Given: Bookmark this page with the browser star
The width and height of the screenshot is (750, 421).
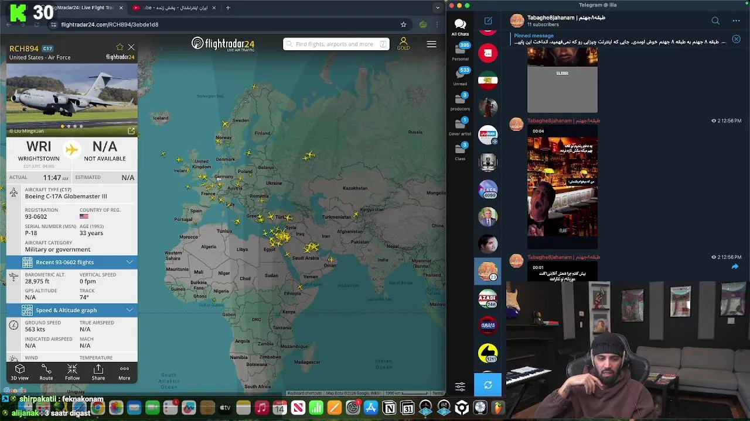Looking at the screenshot, I should tap(403, 25).
